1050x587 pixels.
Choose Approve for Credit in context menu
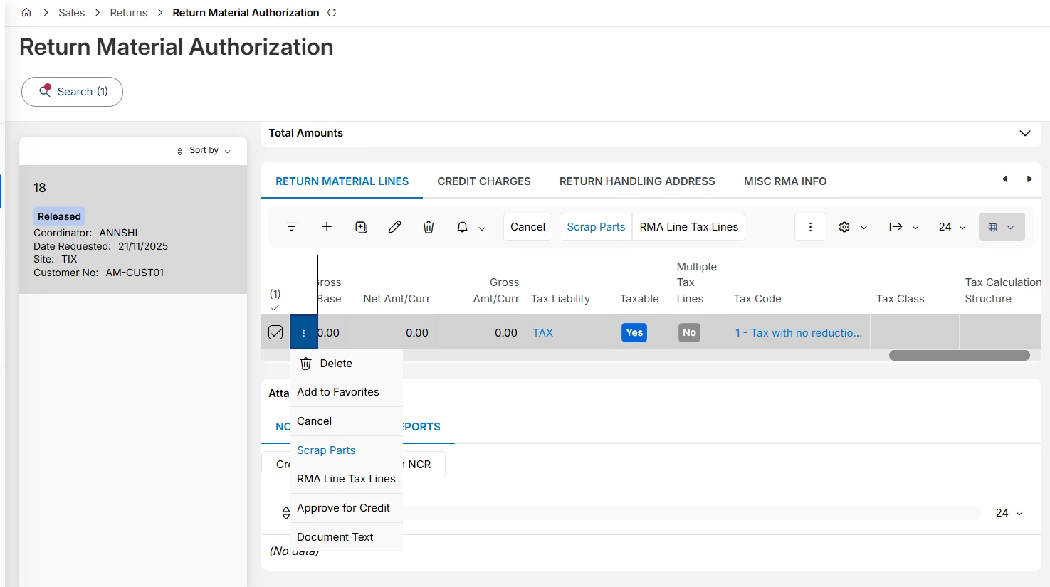click(x=343, y=508)
